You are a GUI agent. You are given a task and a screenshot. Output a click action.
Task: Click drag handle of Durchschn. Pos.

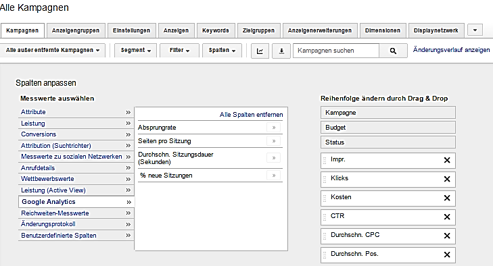click(325, 255)
